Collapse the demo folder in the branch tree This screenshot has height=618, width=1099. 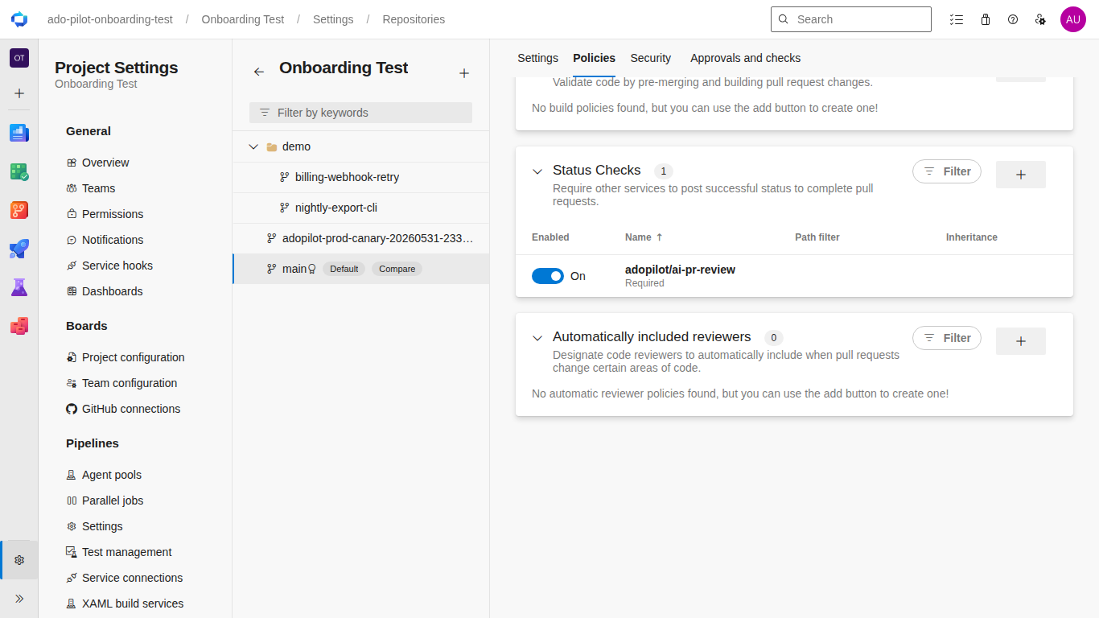coord(253,146)
